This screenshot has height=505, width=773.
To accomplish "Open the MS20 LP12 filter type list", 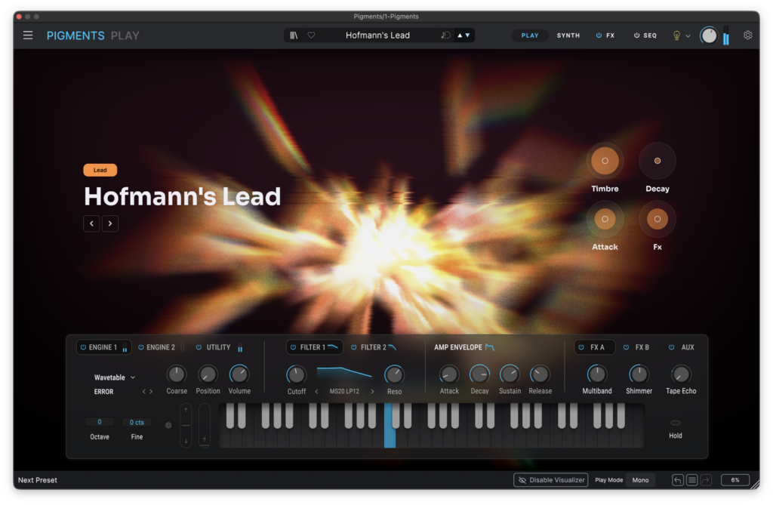I will [x=344, y=392].
